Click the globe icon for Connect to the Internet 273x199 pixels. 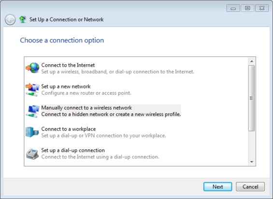[32, 68]
